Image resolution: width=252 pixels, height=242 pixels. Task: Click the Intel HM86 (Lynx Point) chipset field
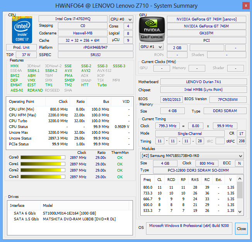point(204,90)
